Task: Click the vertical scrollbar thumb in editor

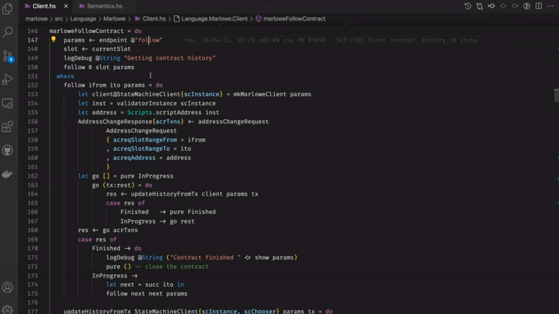Action: tap(556, 95)
